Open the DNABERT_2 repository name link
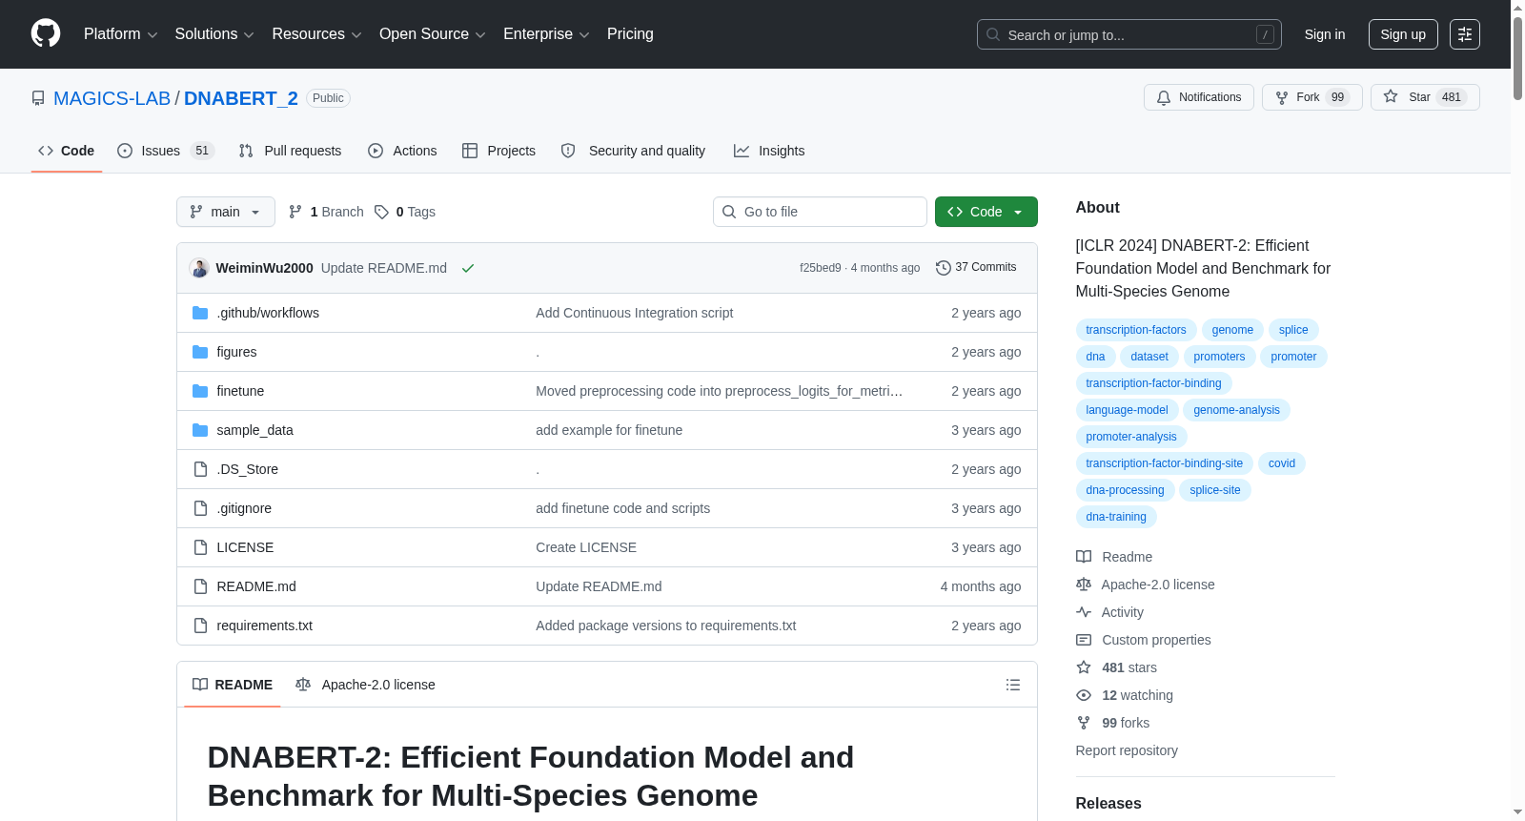 [241, 98]
